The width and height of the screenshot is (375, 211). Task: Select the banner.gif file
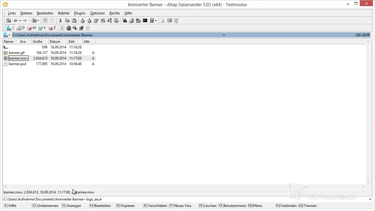[x=49, y=53]
